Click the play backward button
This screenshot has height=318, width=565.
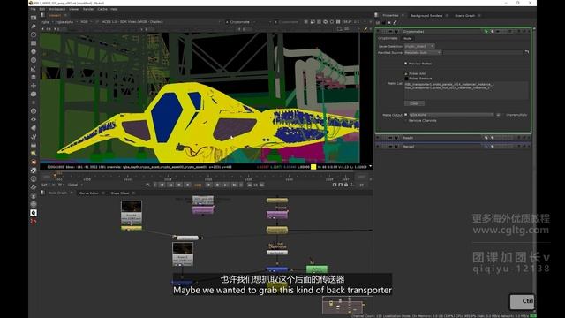coord(187,185)
